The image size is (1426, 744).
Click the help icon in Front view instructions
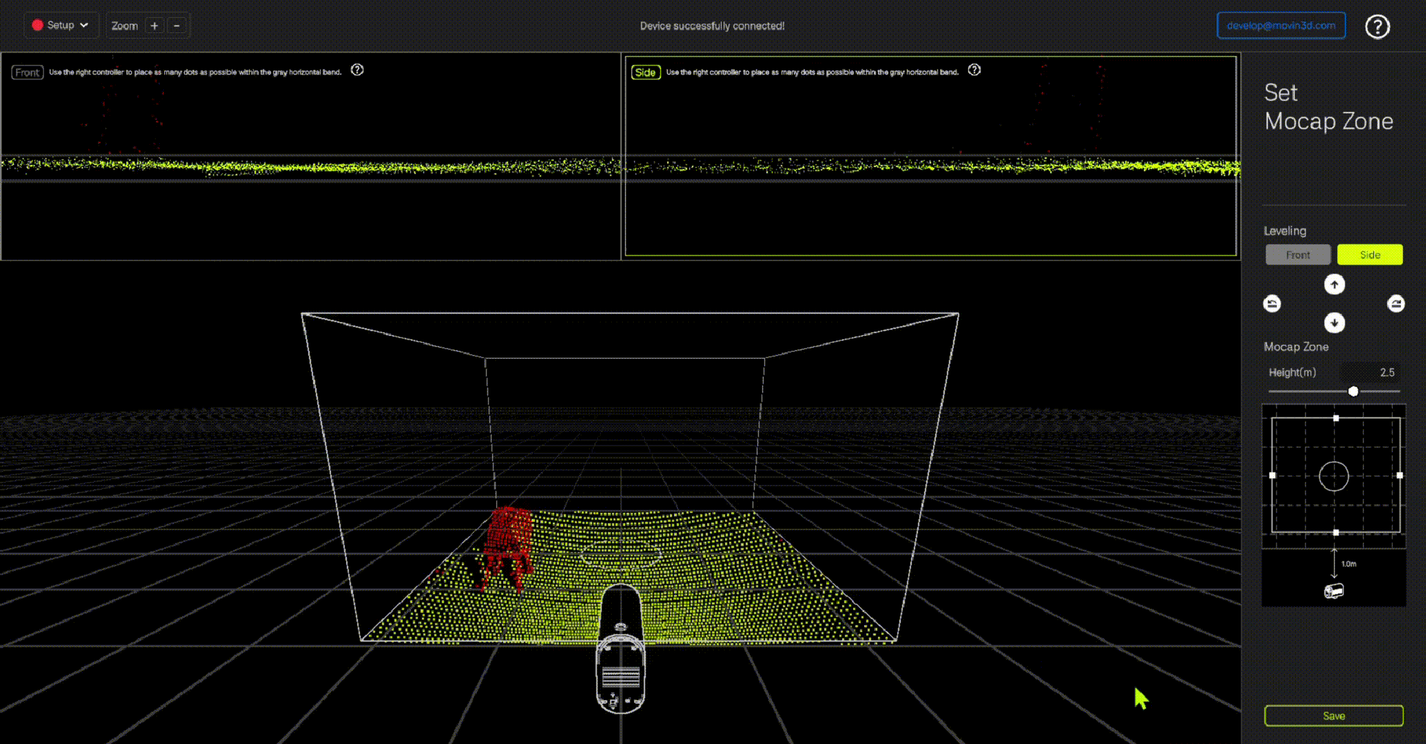[x=357, y=70]
